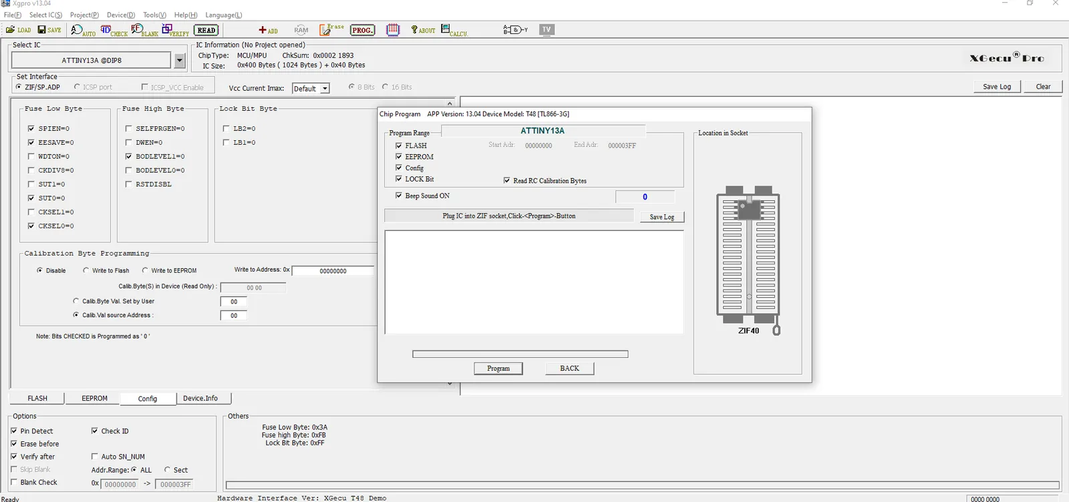Select the Write to Flash radio button
Viewport: 1069px width, 502px height.
pyautogui.click(x=86, y=270)
